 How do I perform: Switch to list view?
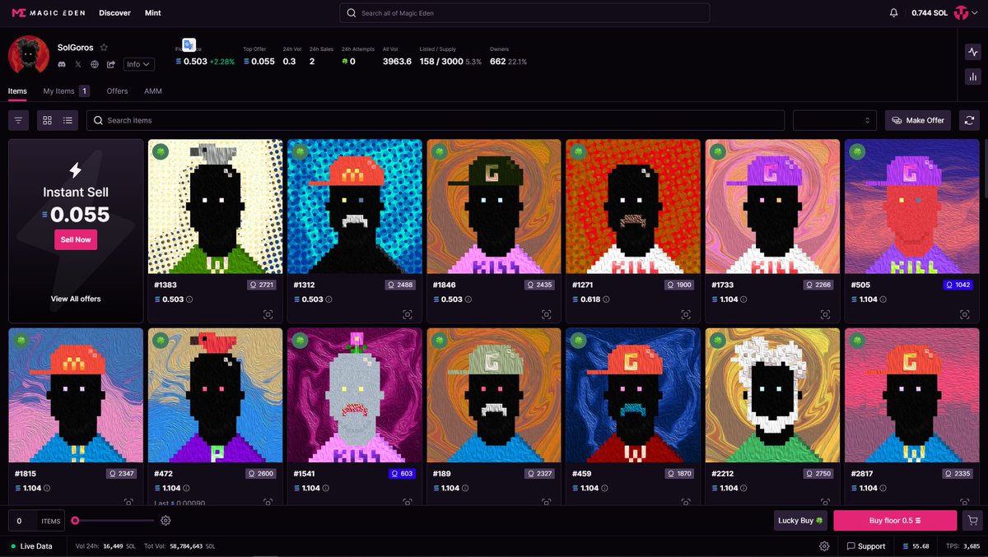pos(68,120)
